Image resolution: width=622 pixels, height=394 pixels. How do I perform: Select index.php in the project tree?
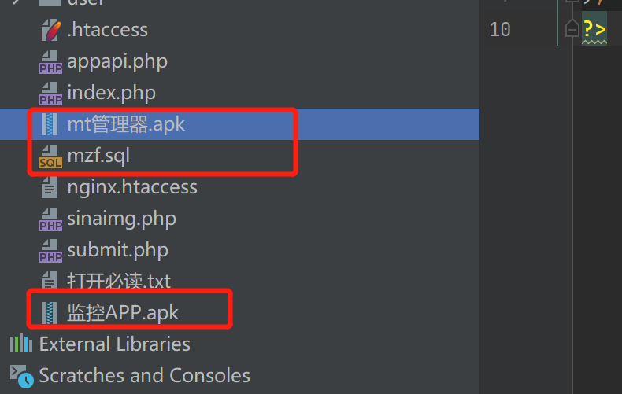111,93
